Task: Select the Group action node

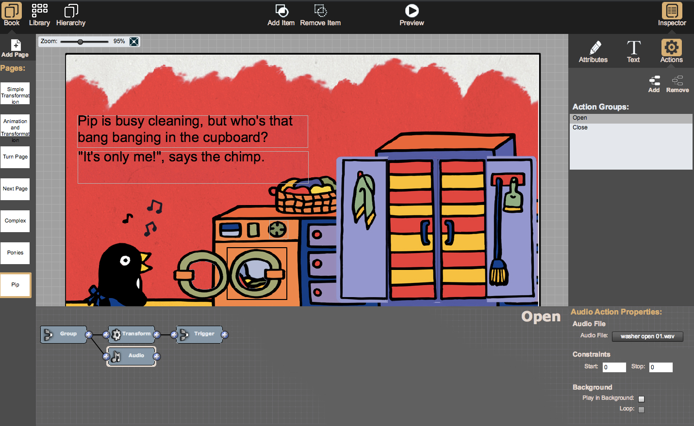Action: [64, 334]
